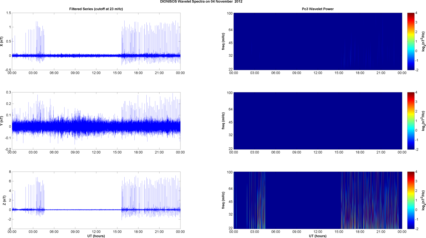This screenshot has height=238, width=426.
Task: Click the '64' frequency tick on top wavelet plot
Action: click(230, 30)
